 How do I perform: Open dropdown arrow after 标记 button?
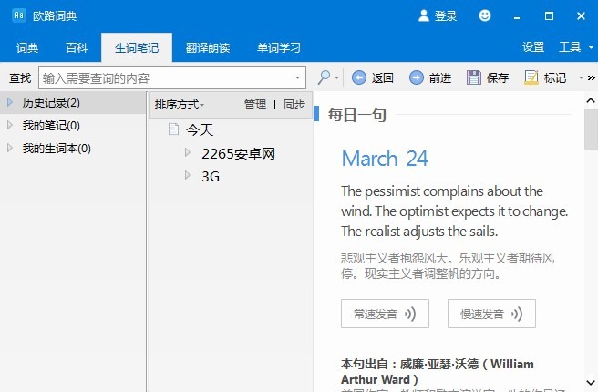point(581,77)
